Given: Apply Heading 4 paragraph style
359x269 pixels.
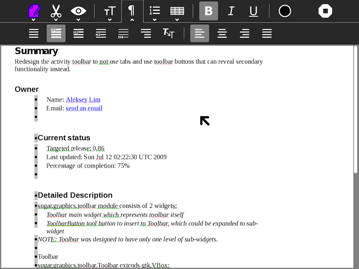Looking at the screenshot, I should click(123, 33).
